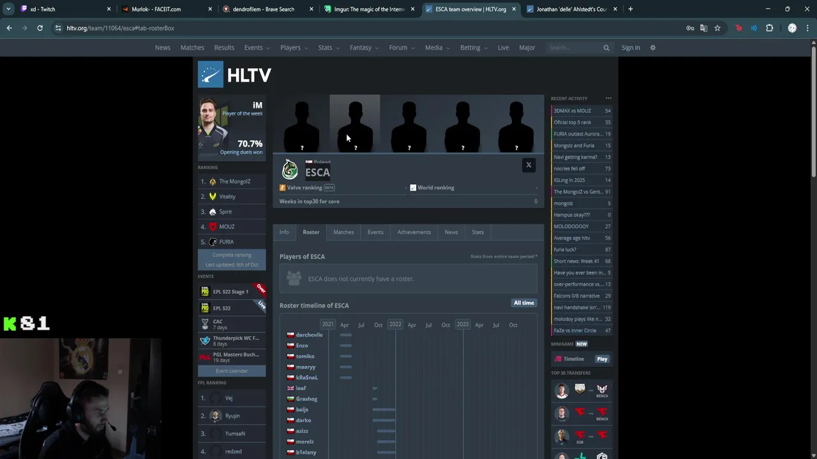The image size is (817, 459).
Task: Click the Valve ranking icon
Action: click(x=282, y=187)
